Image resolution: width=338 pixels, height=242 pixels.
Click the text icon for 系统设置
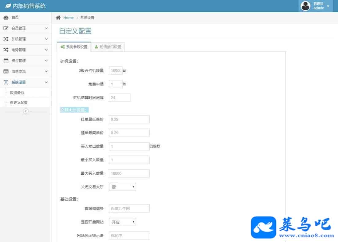click(x=6, y=82)
